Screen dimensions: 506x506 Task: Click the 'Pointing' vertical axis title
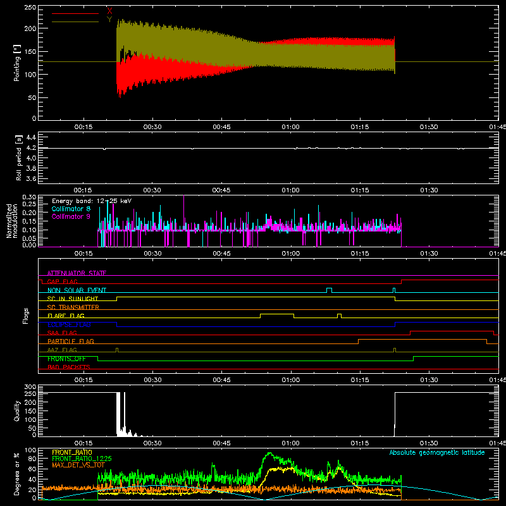pos(17,63)
